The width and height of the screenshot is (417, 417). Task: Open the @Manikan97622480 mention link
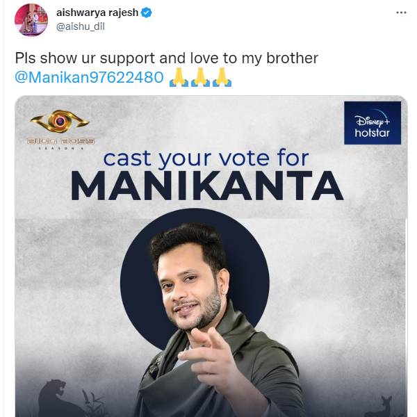click(x=89, y=77)
